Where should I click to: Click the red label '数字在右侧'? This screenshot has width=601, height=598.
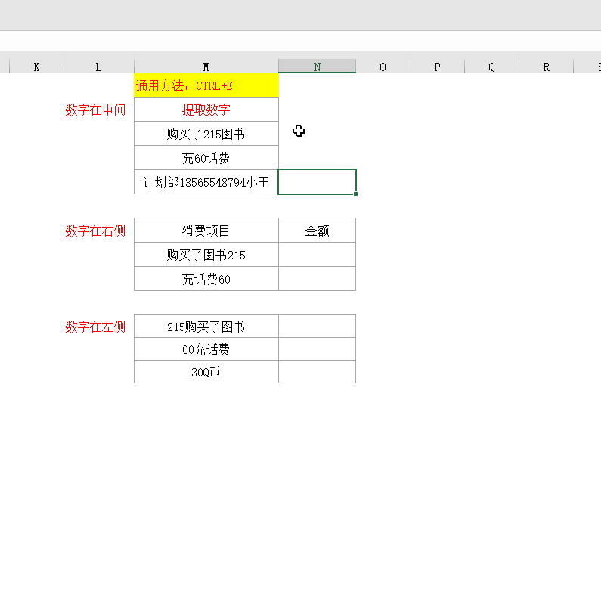point(95,231)
